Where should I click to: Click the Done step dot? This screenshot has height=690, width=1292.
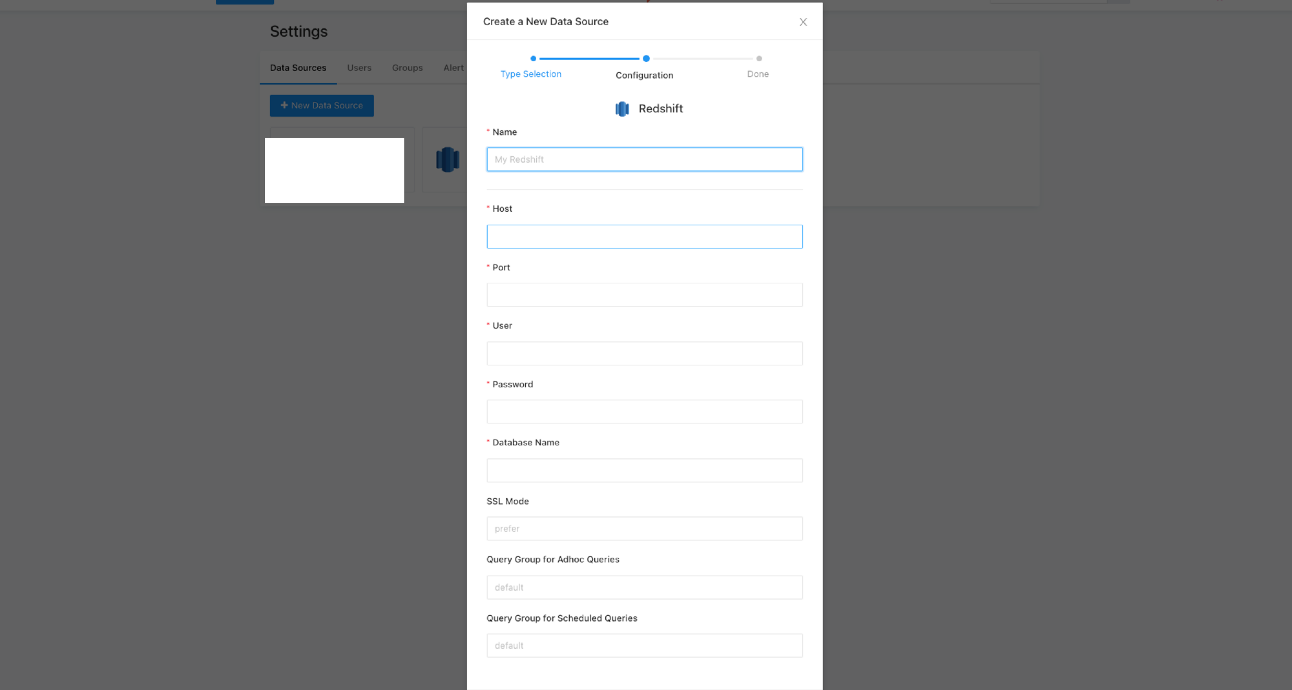tap(759, 59)
